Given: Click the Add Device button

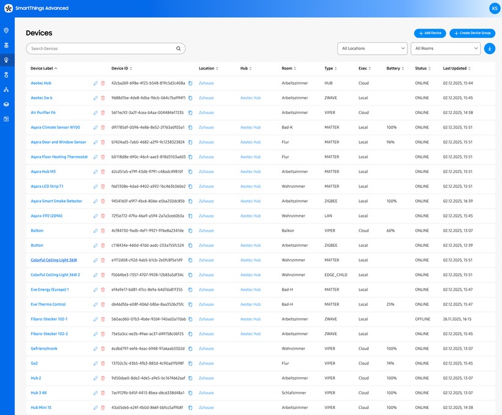Looking at the screenshot, I should pyautogui.click(x=429, y=33).
